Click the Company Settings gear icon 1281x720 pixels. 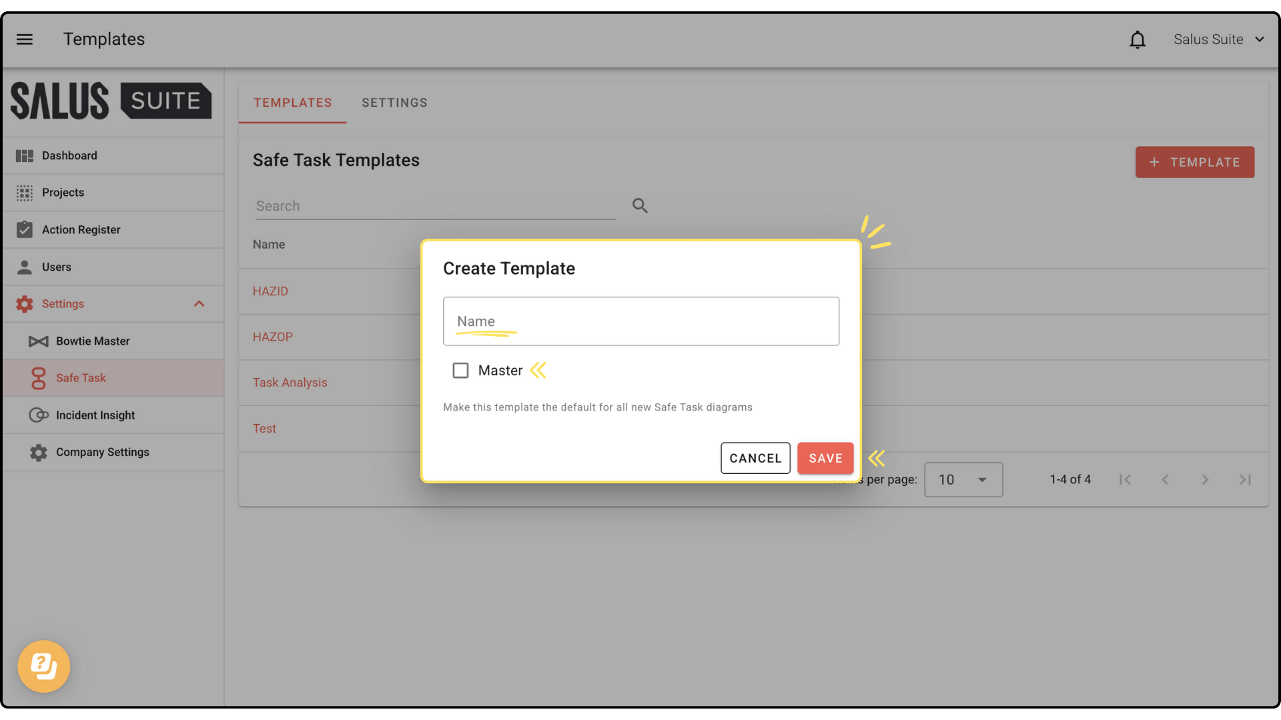coord(39,453)
